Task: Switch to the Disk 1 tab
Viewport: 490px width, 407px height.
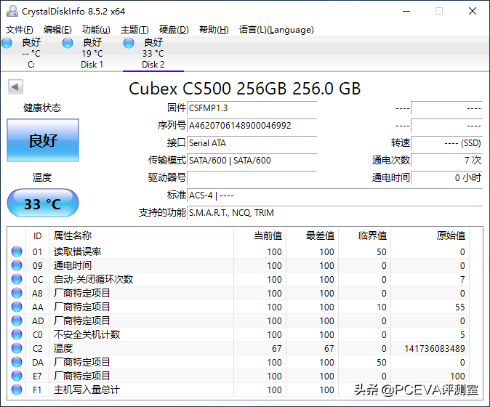Action: [x=92, y=53]
